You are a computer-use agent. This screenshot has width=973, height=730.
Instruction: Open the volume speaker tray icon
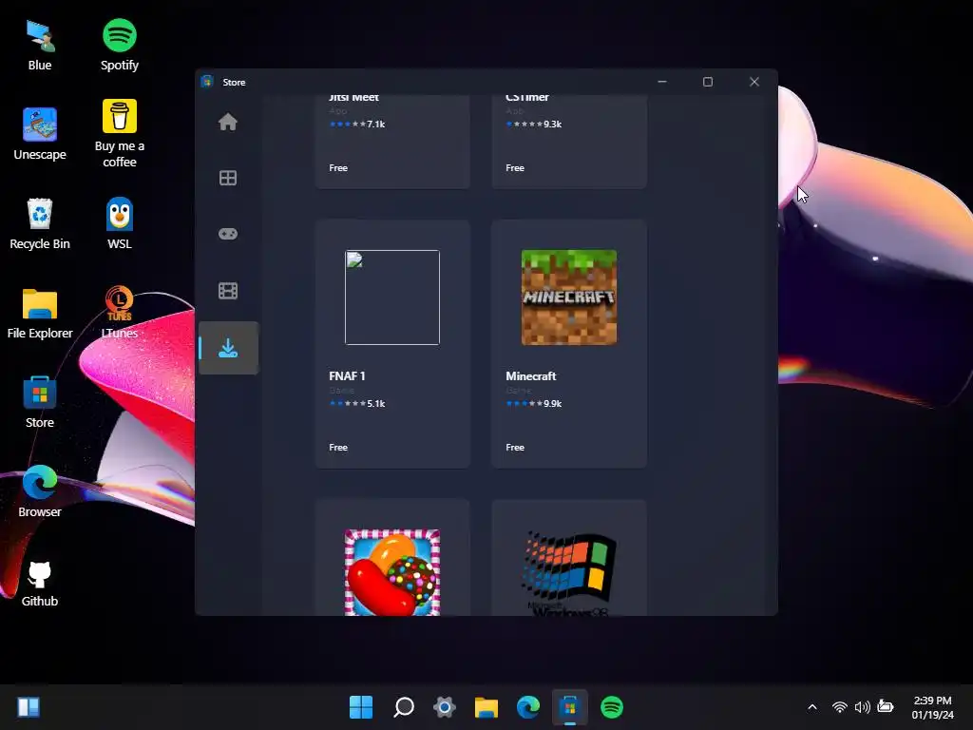(x=862, y=707)
